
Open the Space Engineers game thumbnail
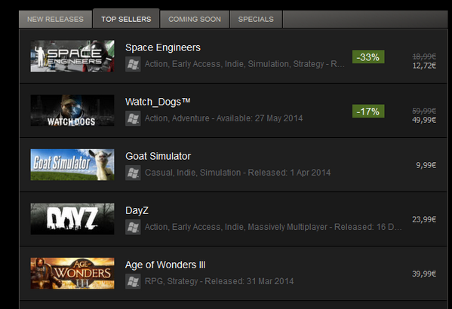pyautogui.click(x=72, y=57)
